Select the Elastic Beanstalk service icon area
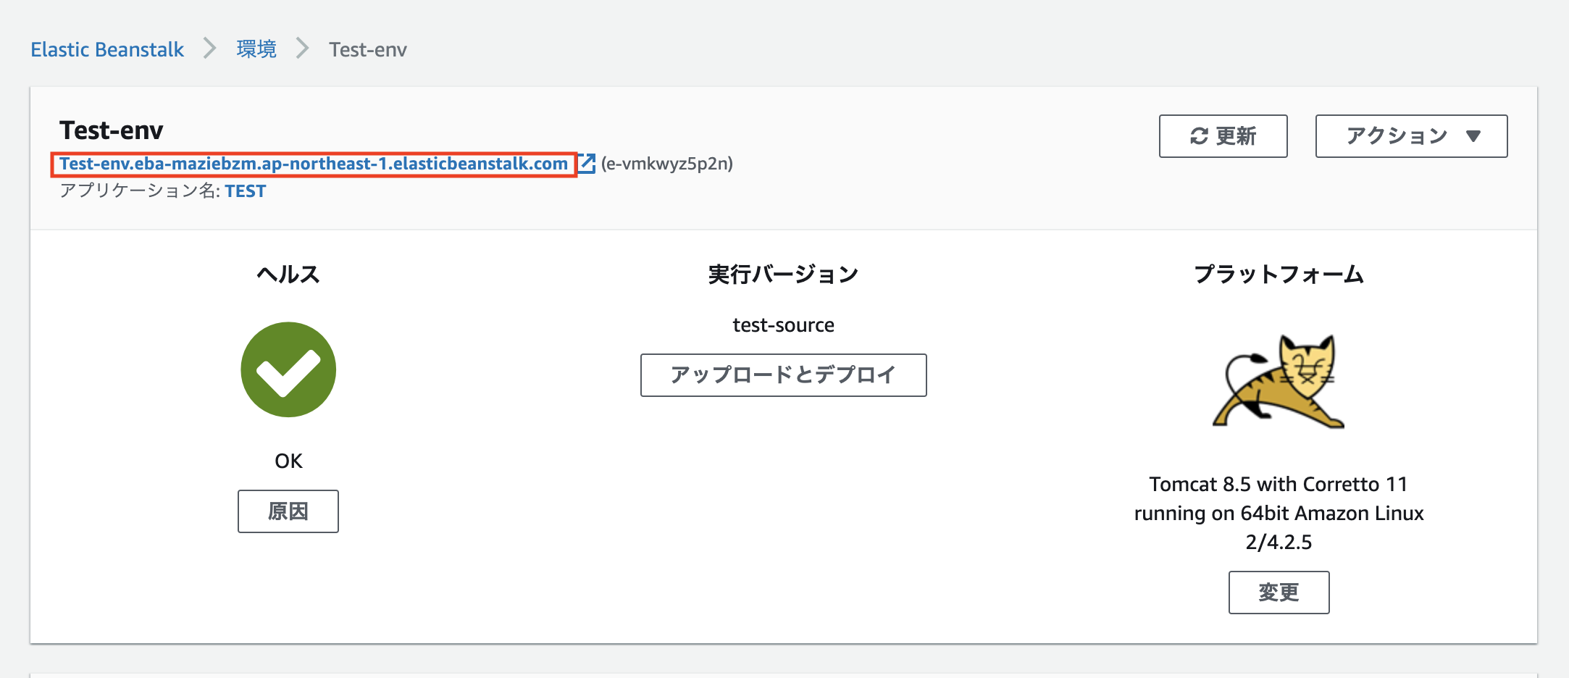This screenshot has width=1569, height=678. 107,49
